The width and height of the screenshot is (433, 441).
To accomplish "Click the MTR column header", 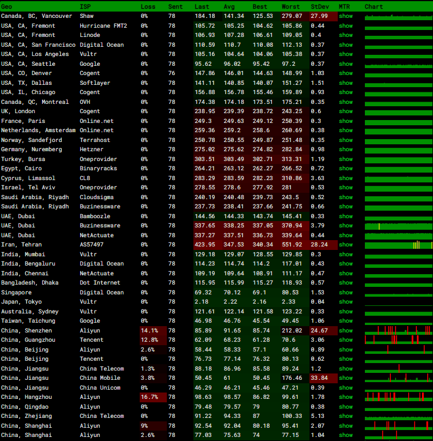I will [344, 6].
